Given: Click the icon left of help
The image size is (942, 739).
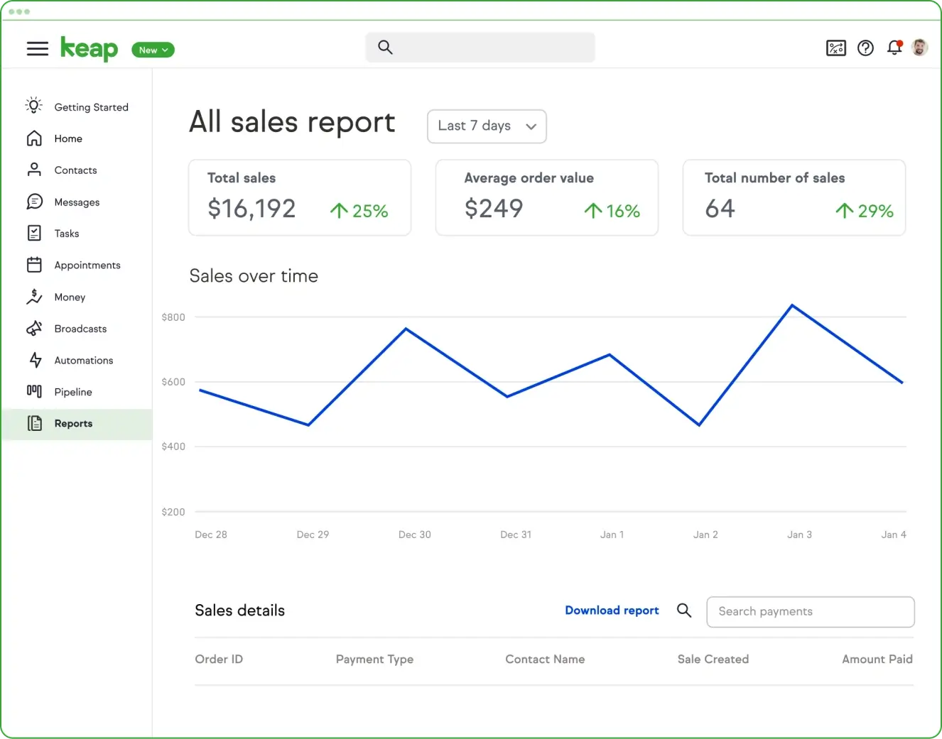Looking at the screenshot, I should 836,48.
